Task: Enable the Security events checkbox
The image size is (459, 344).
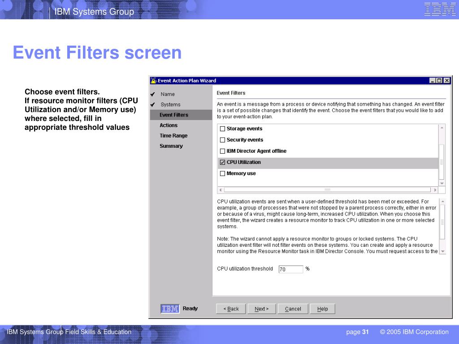Action: click(x=222, y=140)
